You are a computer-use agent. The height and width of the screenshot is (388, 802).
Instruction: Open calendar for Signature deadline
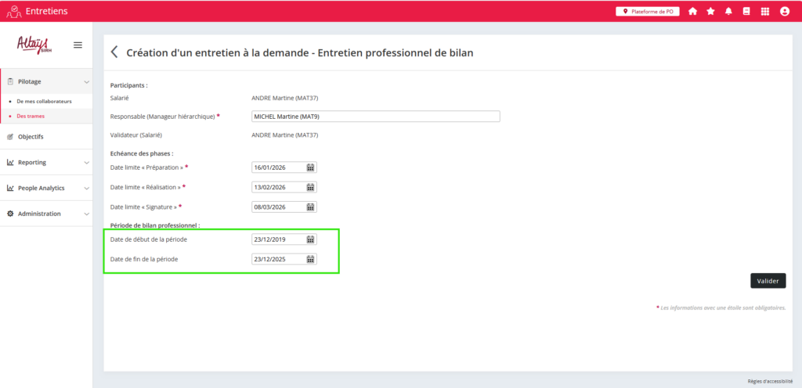[x=310, y=207]
